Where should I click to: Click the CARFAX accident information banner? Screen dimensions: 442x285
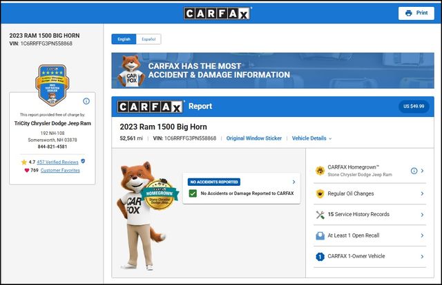click(273, 70)
